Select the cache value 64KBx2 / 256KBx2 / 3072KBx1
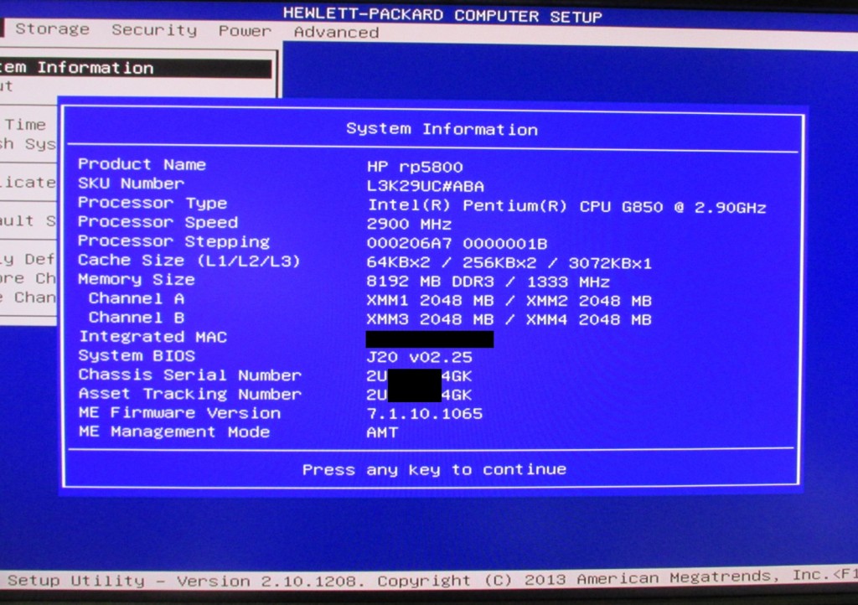Screen dimensions: 858x605 pos(509,263)
